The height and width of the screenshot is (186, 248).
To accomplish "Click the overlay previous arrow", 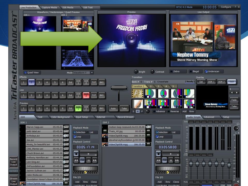I will click(232, 92).
